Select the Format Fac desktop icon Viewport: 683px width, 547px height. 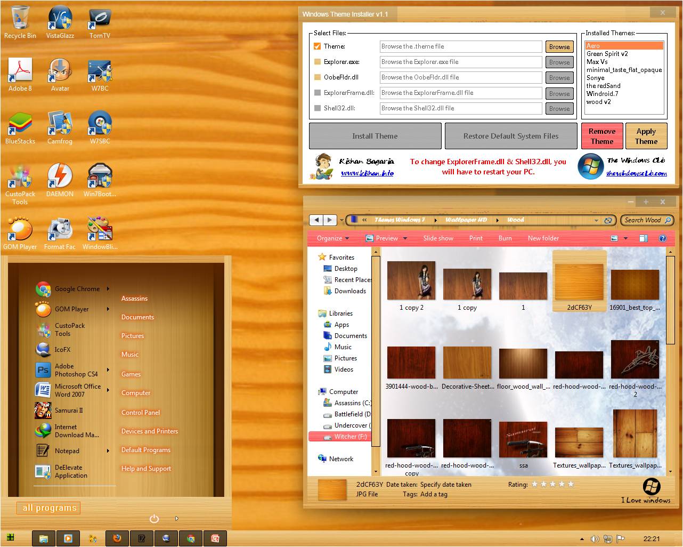(60, 234)
